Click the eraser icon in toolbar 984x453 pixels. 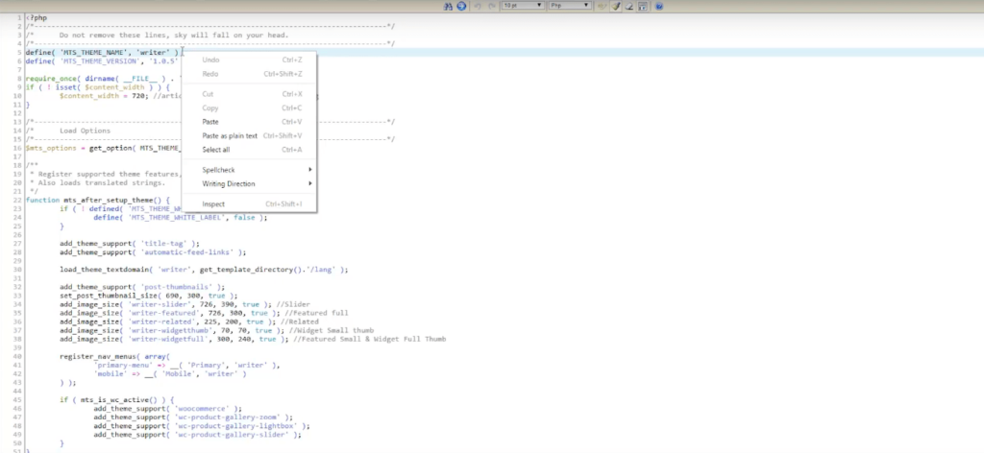(628, 7)
